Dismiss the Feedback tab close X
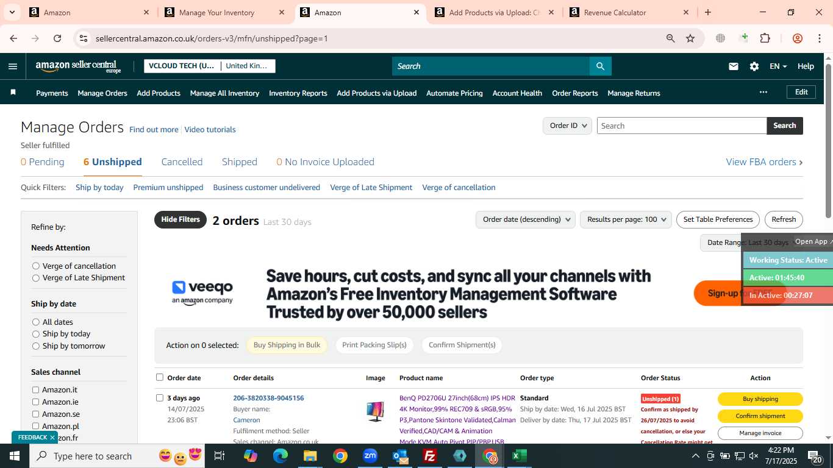Viewport: 833px width, 468px height. point(52,438)
